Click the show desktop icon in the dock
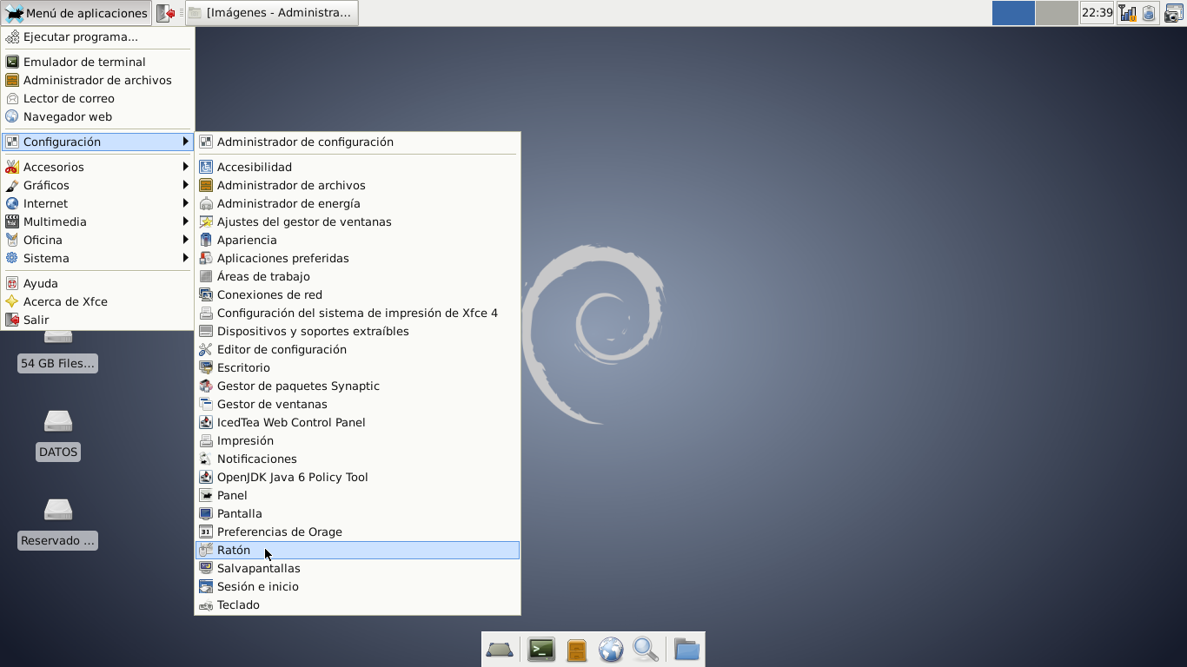The width and height of the screenshot is (1187, 667). pos(500,649)
